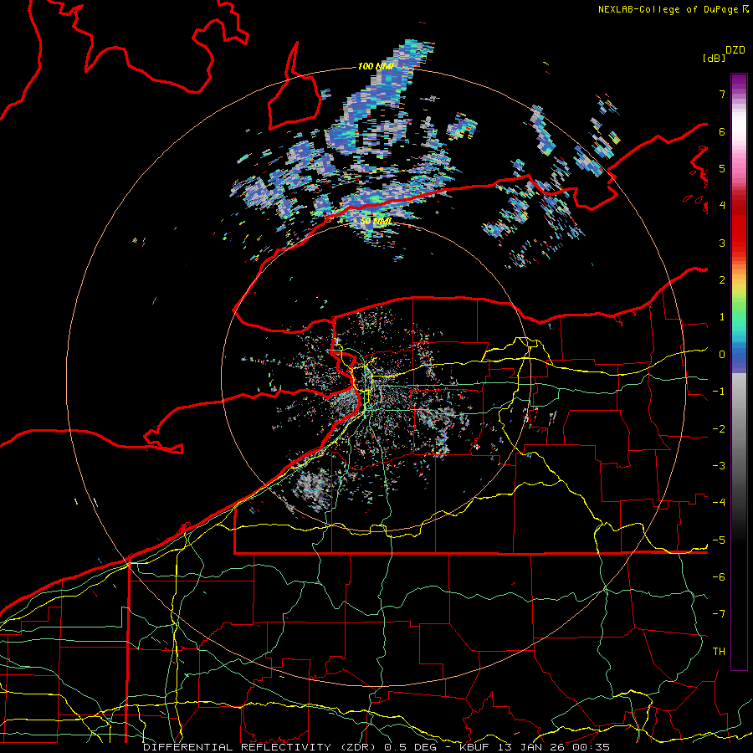Select the negative 7 dB scale label
This screenshot has width=753, height=753.
coord(719,614)
